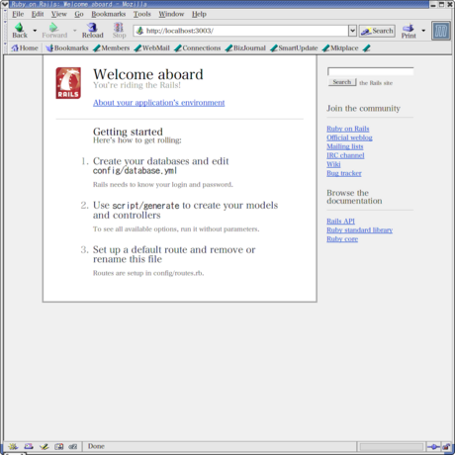Click Home on the personal toolbar

coord(25,48)
